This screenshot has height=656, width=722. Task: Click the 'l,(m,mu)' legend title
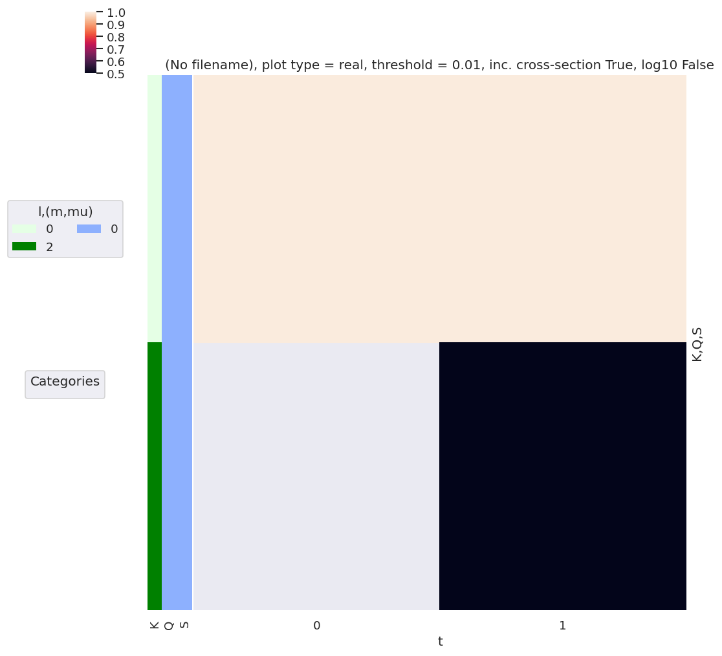pyautogui.click(x=65, y=212)
